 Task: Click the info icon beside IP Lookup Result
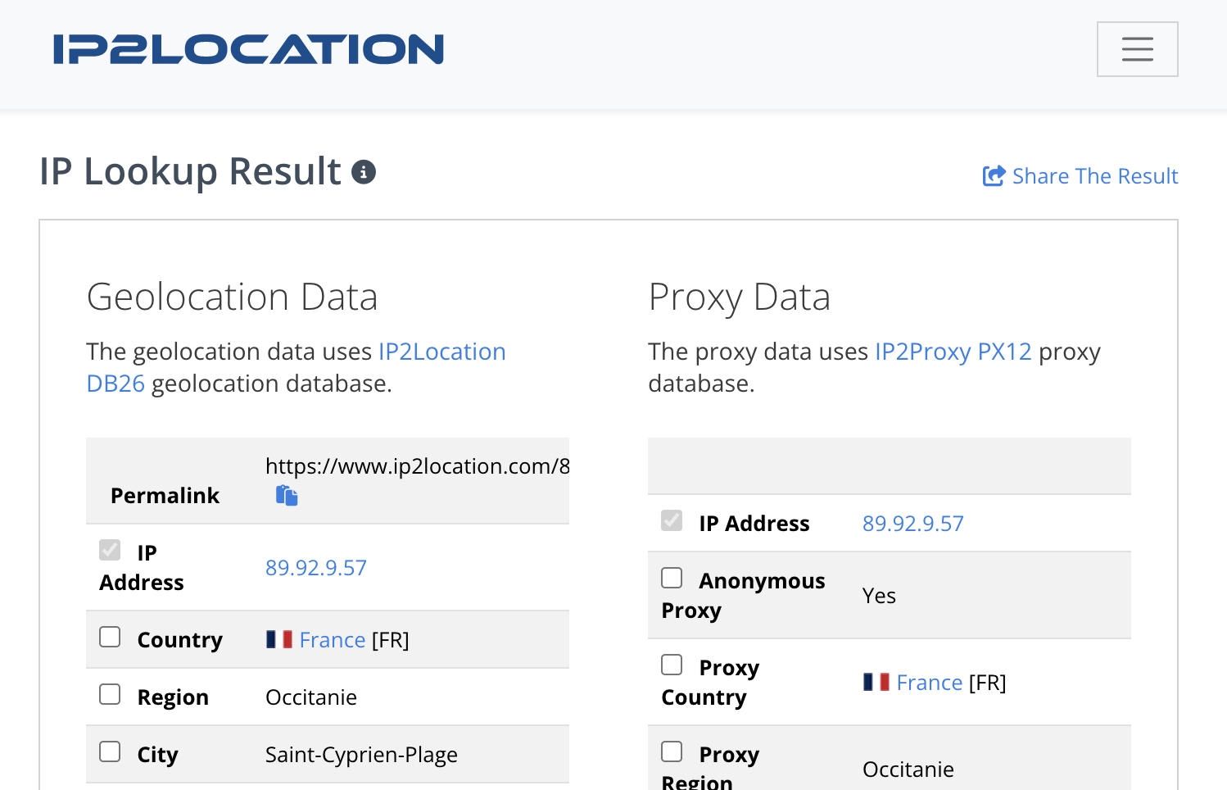click(x=364, y=172)
